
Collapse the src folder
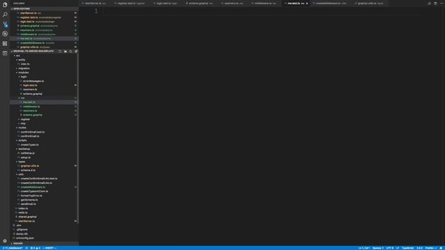point(18,56)
